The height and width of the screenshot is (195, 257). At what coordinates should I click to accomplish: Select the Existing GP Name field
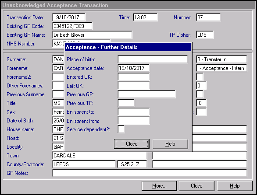[x=92, y=35]
